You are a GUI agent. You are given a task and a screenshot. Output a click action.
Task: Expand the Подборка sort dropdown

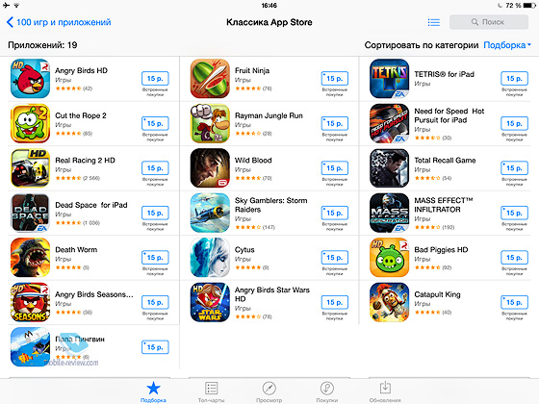[x=507, y=45]
